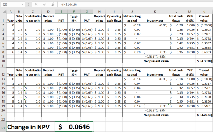Select column K header
Screen dimensions: 213x132
(155, 12)
